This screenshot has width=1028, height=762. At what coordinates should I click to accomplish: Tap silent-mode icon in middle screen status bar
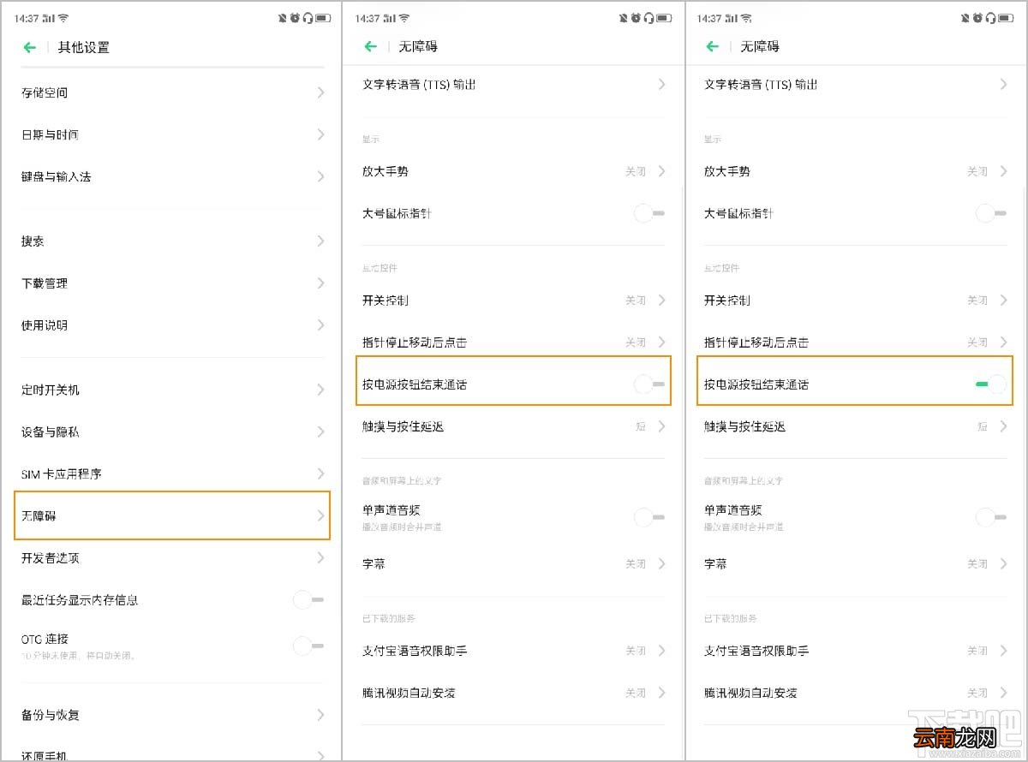click(x=624, y=18)
